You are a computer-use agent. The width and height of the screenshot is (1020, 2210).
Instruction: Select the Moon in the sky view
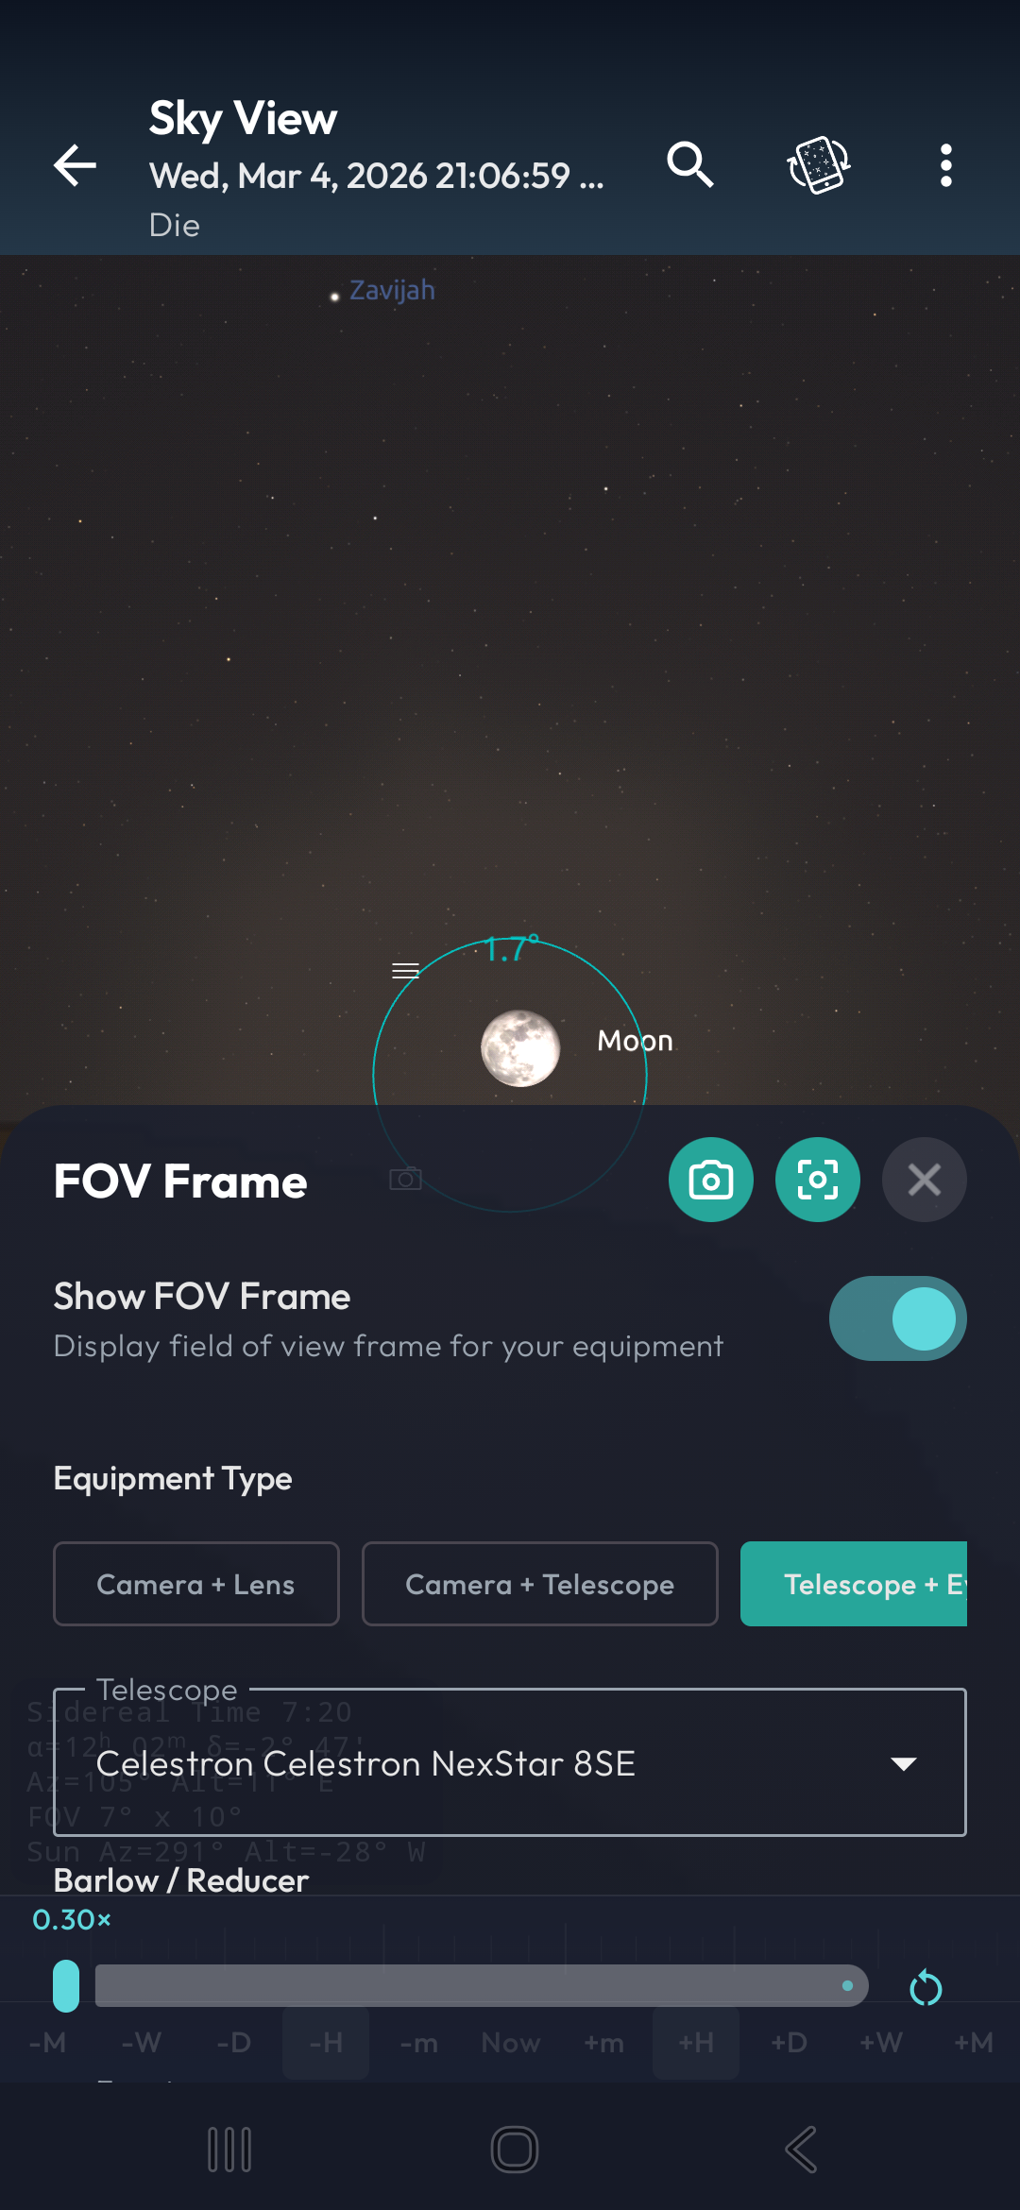[520, 1046]
